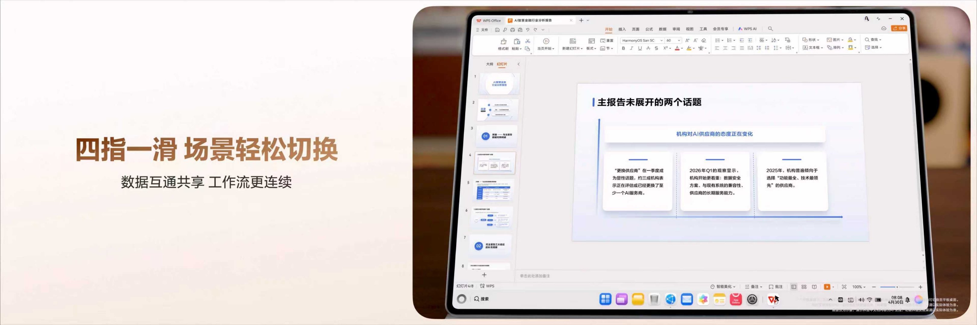Toggle Normal view icon in status bar
This screenshot has height=325, width=977.
(794, 287)
